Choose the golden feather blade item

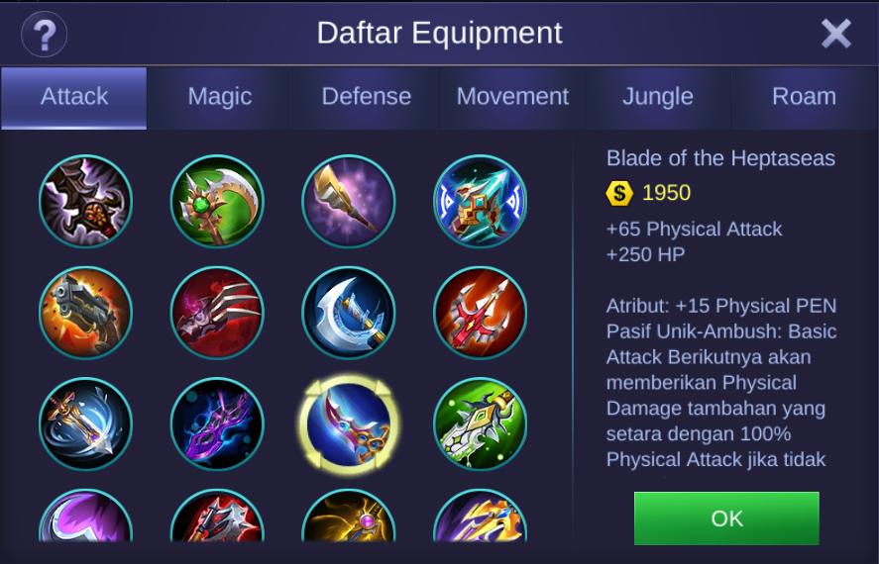tap(348, 202)
